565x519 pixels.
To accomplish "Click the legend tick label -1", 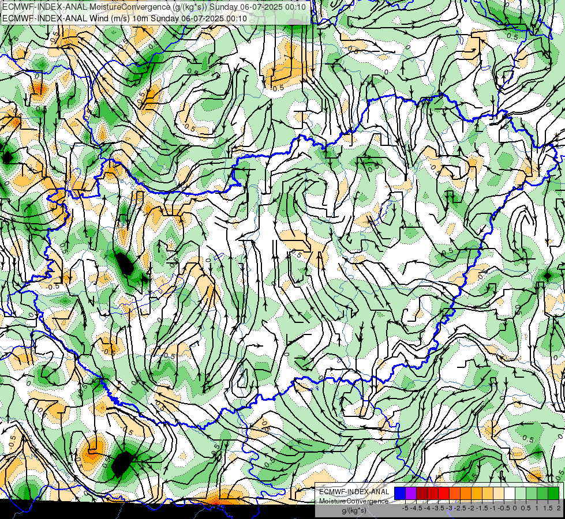I will [493, 508].
